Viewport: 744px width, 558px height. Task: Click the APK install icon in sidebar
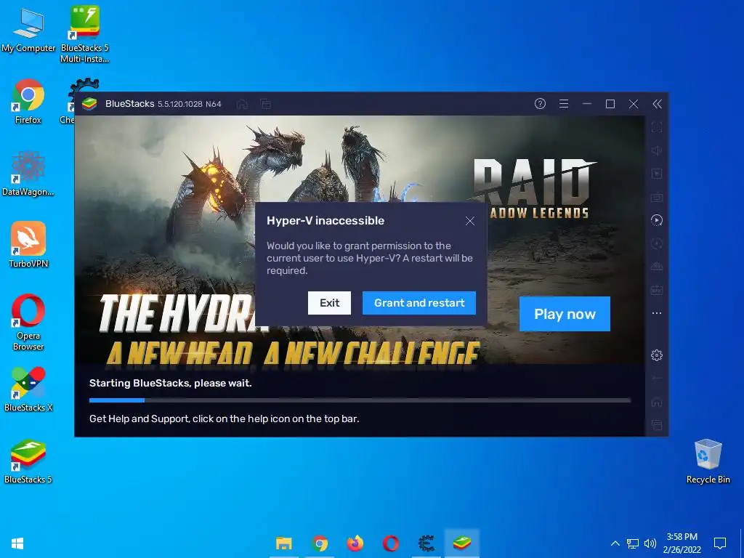(657, 290)
